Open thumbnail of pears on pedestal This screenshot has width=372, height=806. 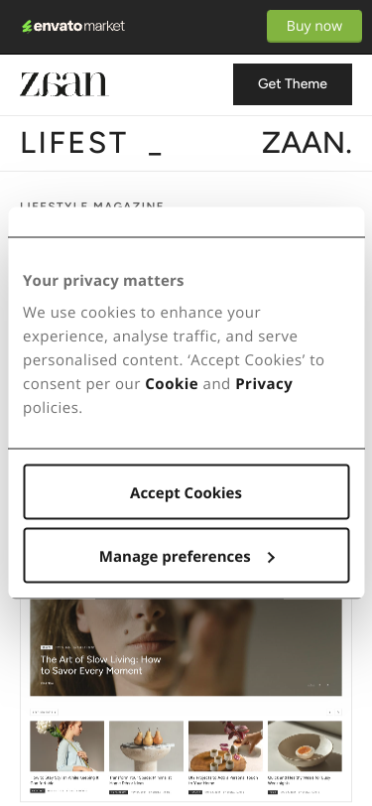click(146, 745)
